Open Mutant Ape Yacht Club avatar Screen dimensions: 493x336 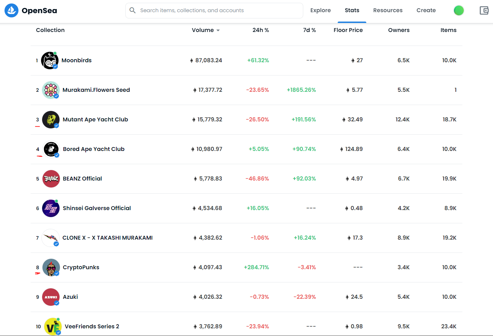pyautogui.click(x=51, y=120)
